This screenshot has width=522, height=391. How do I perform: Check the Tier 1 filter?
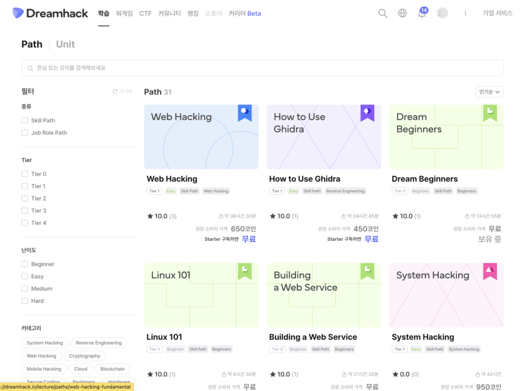(x=24, y=186)
